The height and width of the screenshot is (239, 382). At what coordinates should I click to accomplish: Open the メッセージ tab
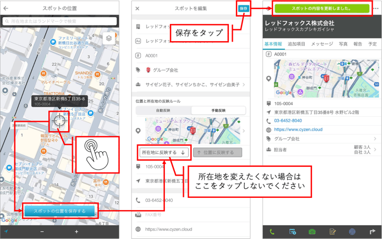pos(322,44)
